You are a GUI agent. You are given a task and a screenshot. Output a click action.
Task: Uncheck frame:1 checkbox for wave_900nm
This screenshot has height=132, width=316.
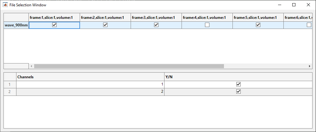[x=54, y=25]
